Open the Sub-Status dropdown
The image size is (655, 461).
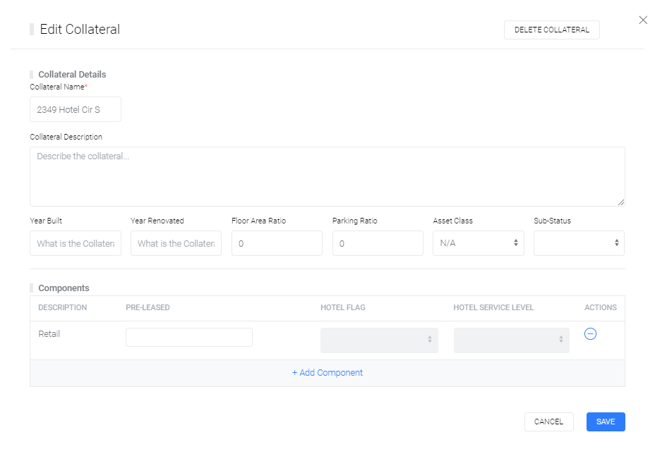coord(579,243)
